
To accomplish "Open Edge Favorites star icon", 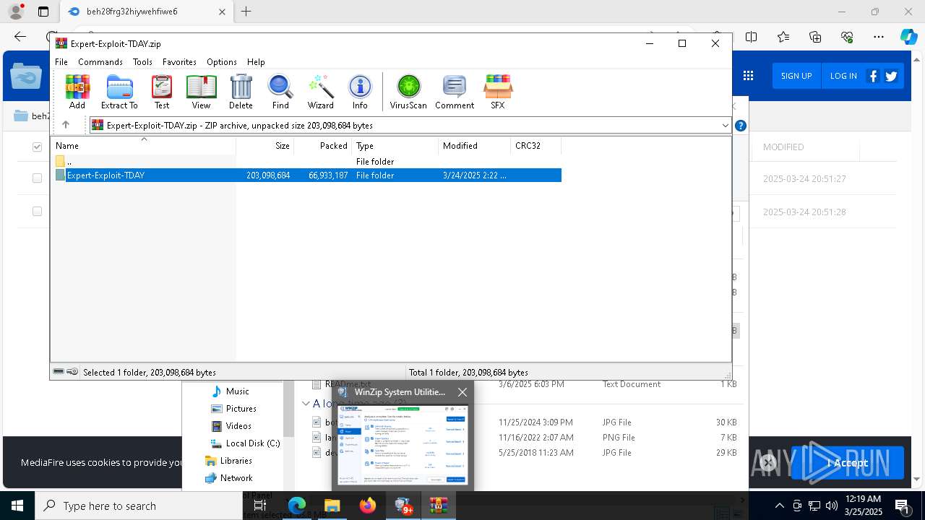I will pyautogui.click(x=783, y=37).
